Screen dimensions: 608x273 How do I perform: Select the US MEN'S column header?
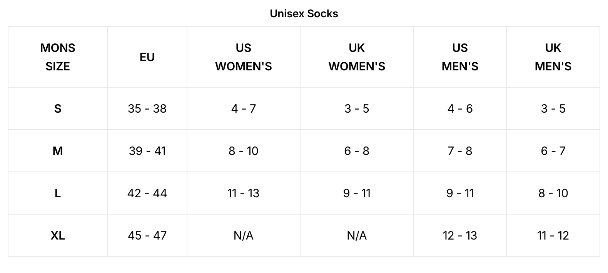click(460, 57)
